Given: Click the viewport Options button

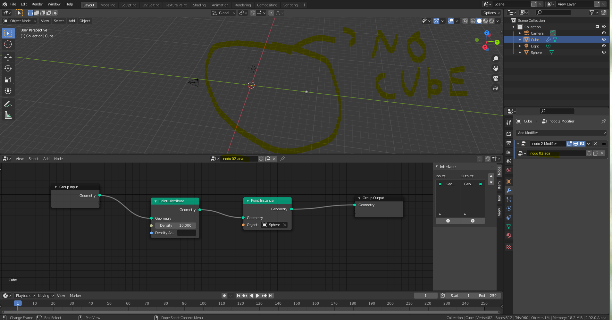Looking at the screenshot, I should pos(491,13).
